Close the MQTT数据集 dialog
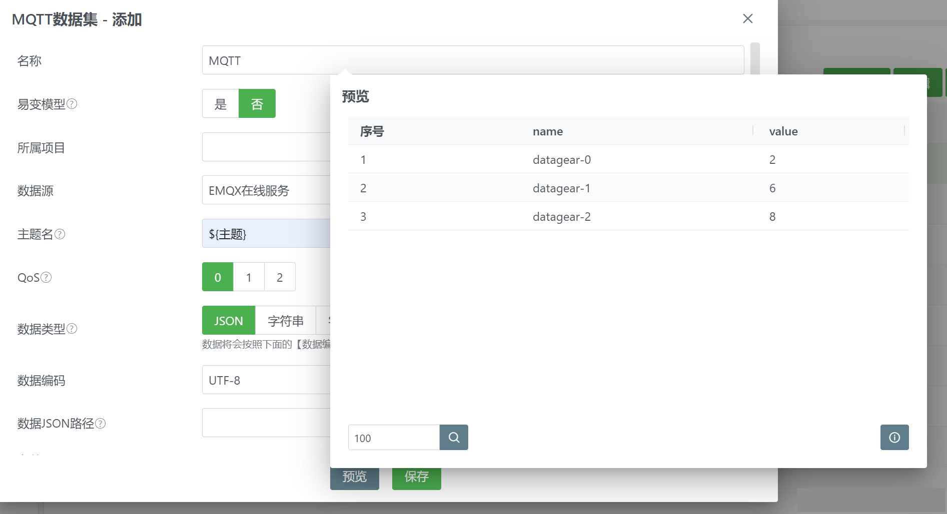The image size is (947, 514). click(x=748, y=18)
